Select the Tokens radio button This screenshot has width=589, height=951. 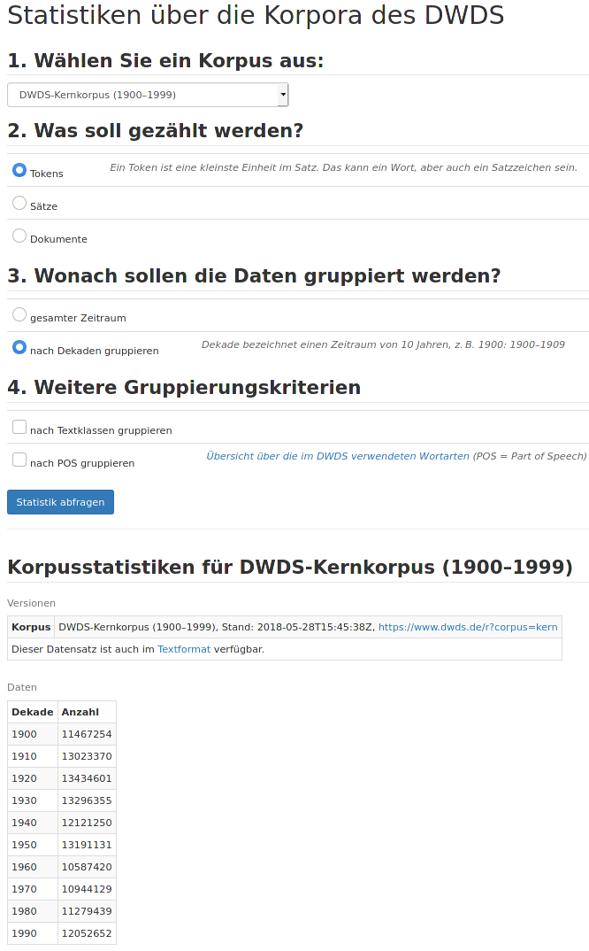point(19,170)
